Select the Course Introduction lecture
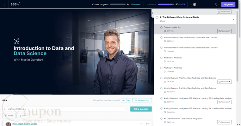241x126 pixels. click(195, 29)
